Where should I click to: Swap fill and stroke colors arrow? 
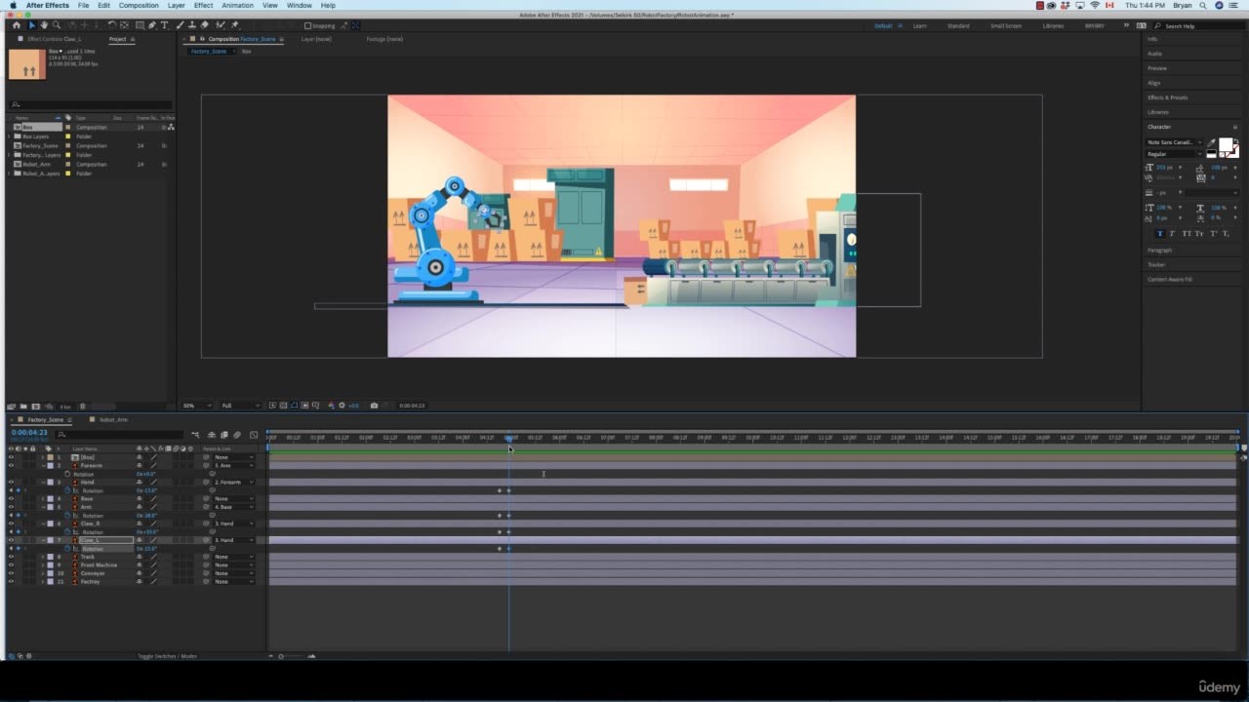coord(1236,140)
